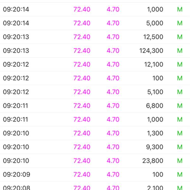Tap the 72.40 price on 9,300 row
The height and width of the screenshot is (190, 190).
pos(82,147)
